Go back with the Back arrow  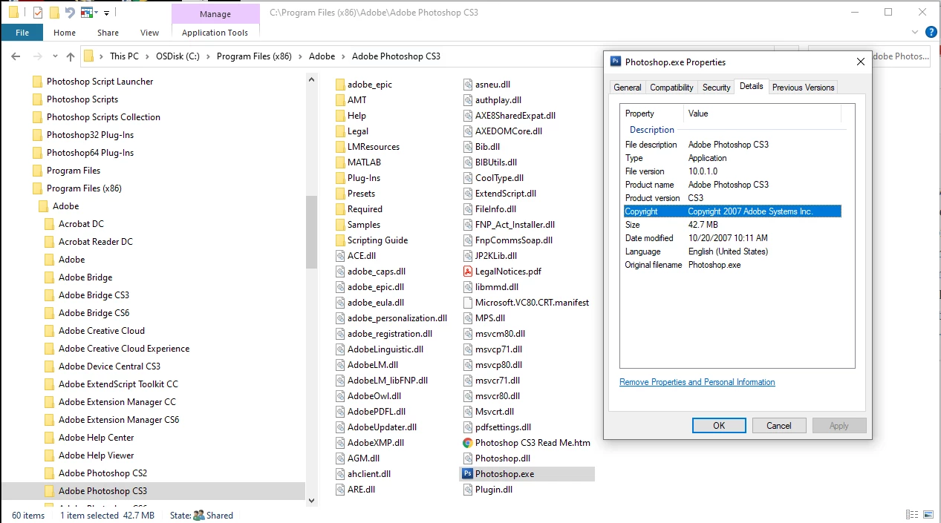click(16, 56)
